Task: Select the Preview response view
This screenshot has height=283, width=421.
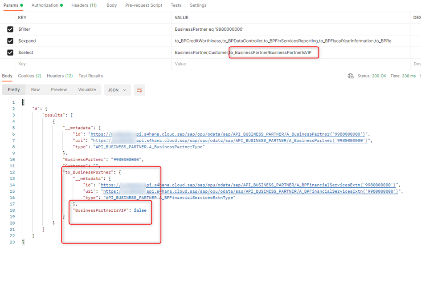Action: (x=59, y=89)
